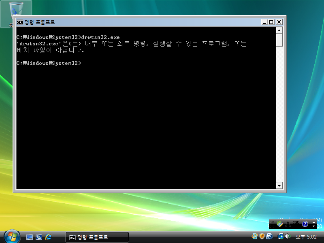Viewport: 324px width, 243px height.
Task: Open Security Center shield tray icon
Action: tap(262, 236)
